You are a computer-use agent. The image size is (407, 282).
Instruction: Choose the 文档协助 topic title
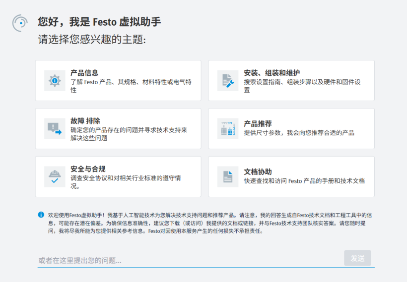coord(258,171)
